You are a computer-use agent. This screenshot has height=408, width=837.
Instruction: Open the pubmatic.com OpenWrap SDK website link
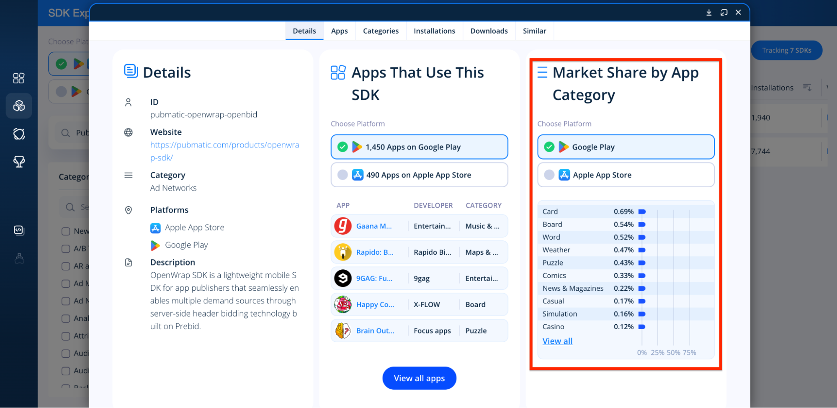click(225, 151)
